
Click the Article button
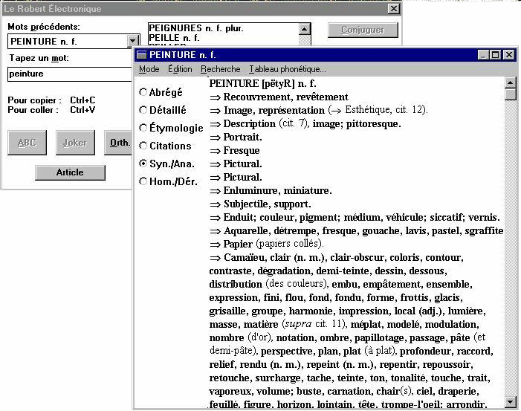(70, 172)
